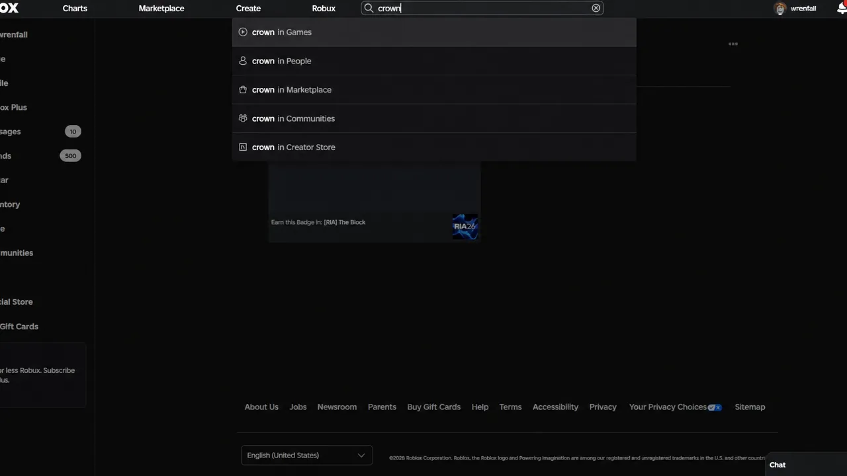Open Avatar in sidebar
This screenshot has height=476, width=847.
tap(5, 180)
